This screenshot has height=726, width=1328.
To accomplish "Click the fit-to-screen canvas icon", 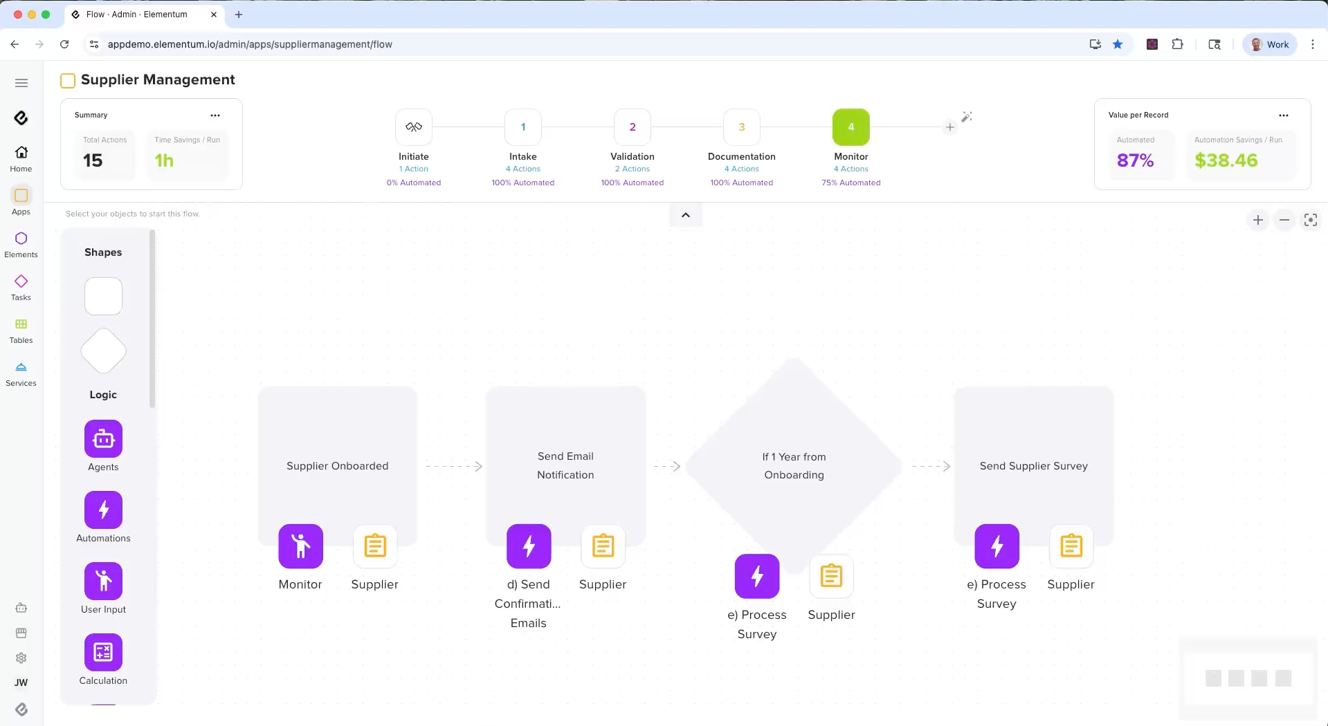I will 1310,220.
